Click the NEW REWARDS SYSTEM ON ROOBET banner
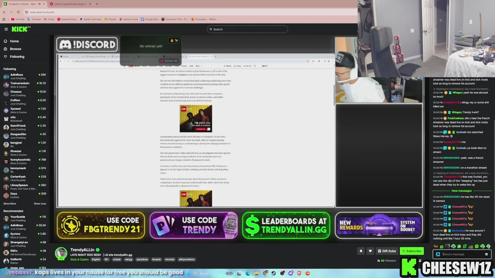 point(379,225)
